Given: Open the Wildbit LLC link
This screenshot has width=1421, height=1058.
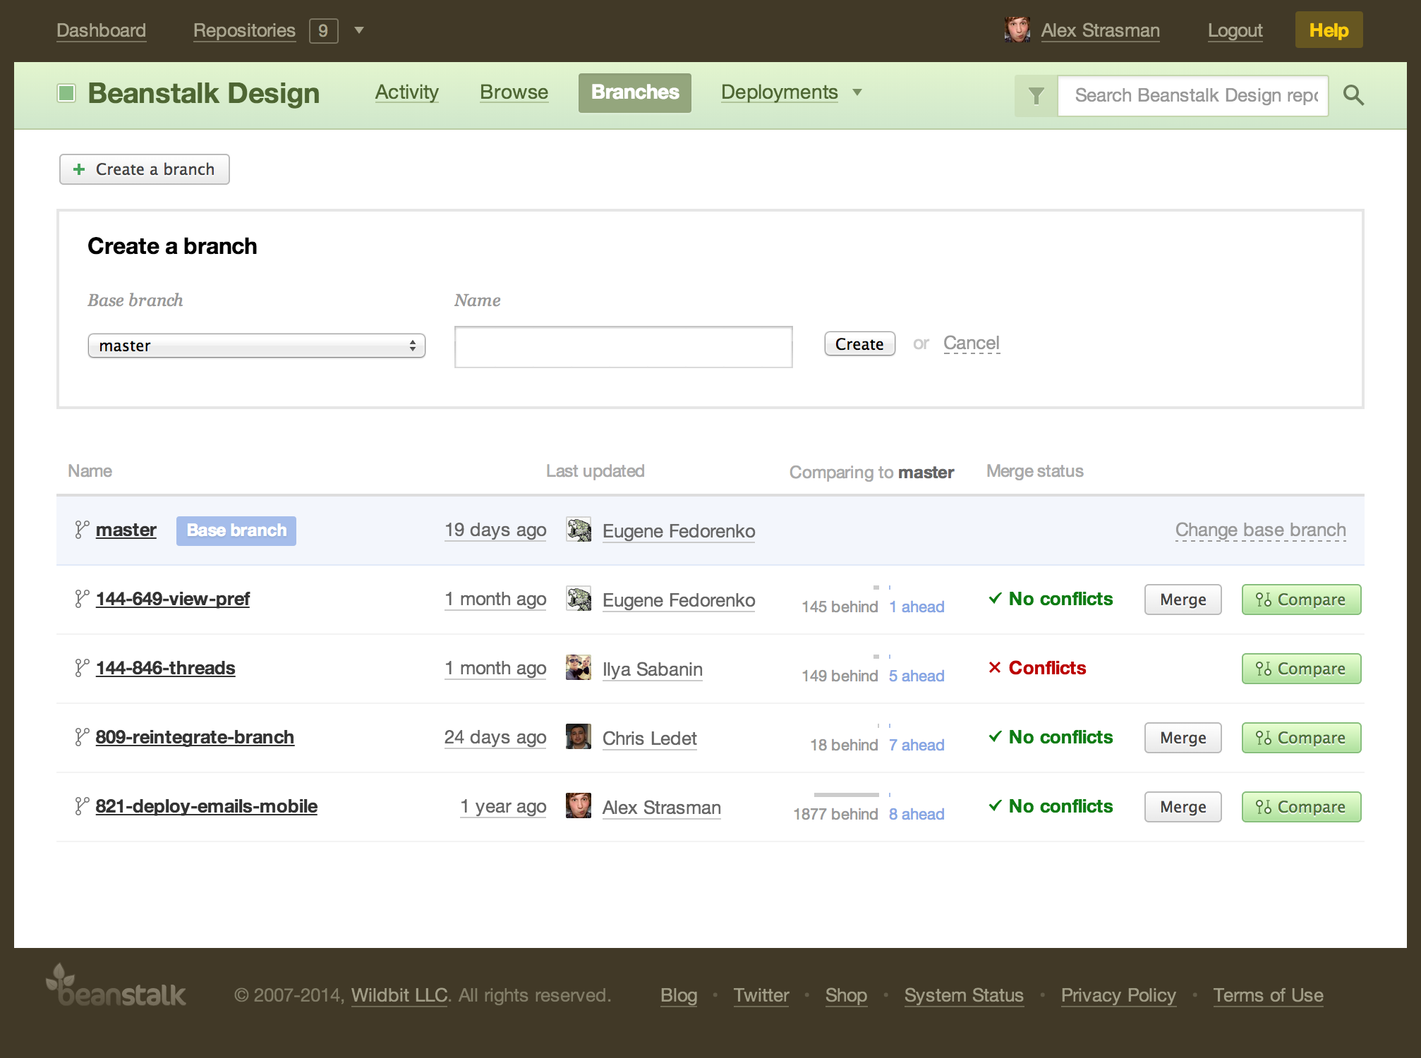Looking at the screenshot, I should [399, 995].
